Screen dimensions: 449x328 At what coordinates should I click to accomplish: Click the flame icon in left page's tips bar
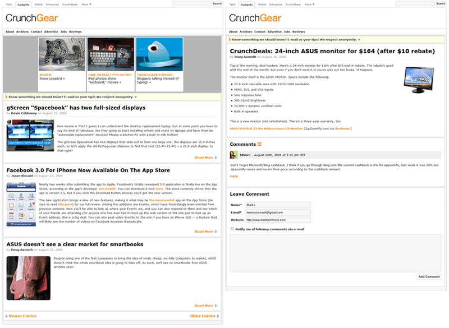coord(6,97)
